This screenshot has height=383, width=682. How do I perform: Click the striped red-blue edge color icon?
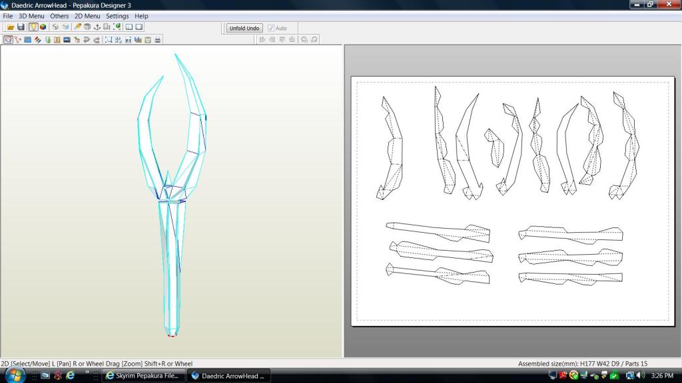click(38, 39)
